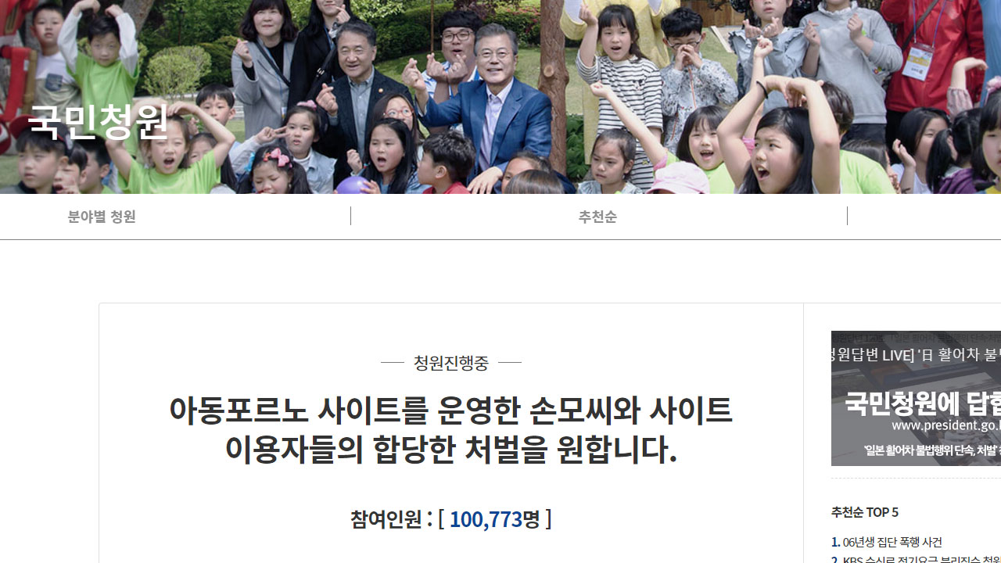Click the 청원답변 LIVE video title text

[x=916, y=355]
